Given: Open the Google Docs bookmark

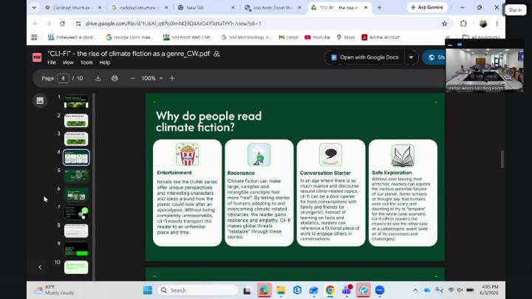Looking at the screenshot, I should click(129, 38).
